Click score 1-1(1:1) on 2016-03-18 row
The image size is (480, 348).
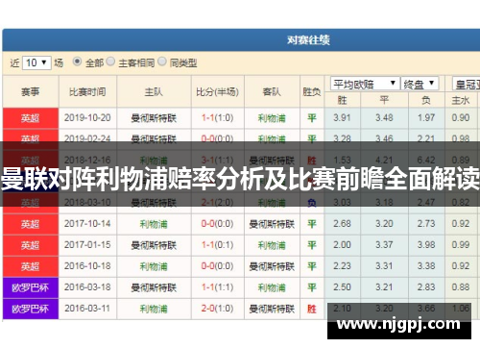point(218,287)
